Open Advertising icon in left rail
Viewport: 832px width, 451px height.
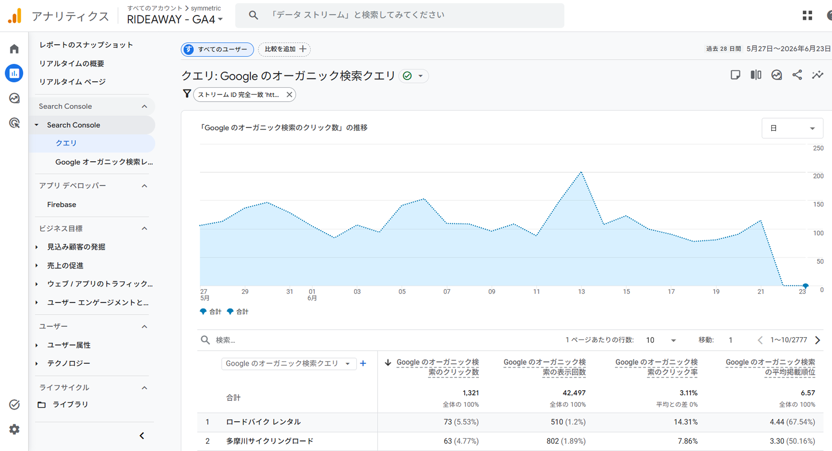pos(14,123)
